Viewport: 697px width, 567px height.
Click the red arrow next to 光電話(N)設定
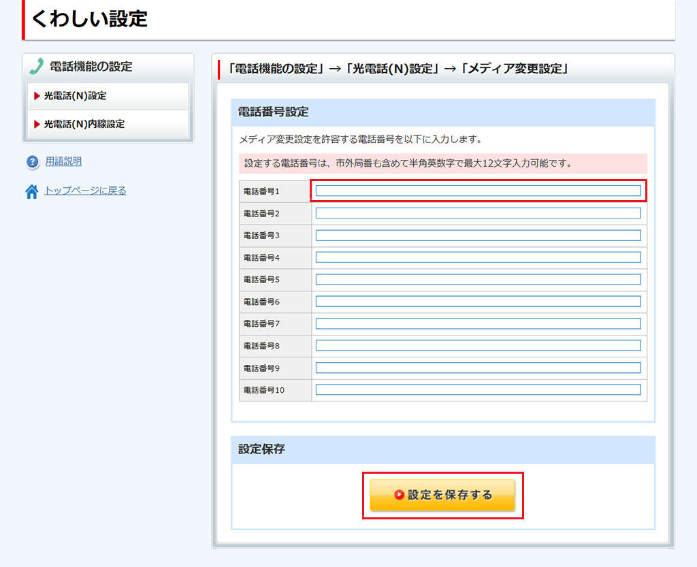click(x=37, y=96)
